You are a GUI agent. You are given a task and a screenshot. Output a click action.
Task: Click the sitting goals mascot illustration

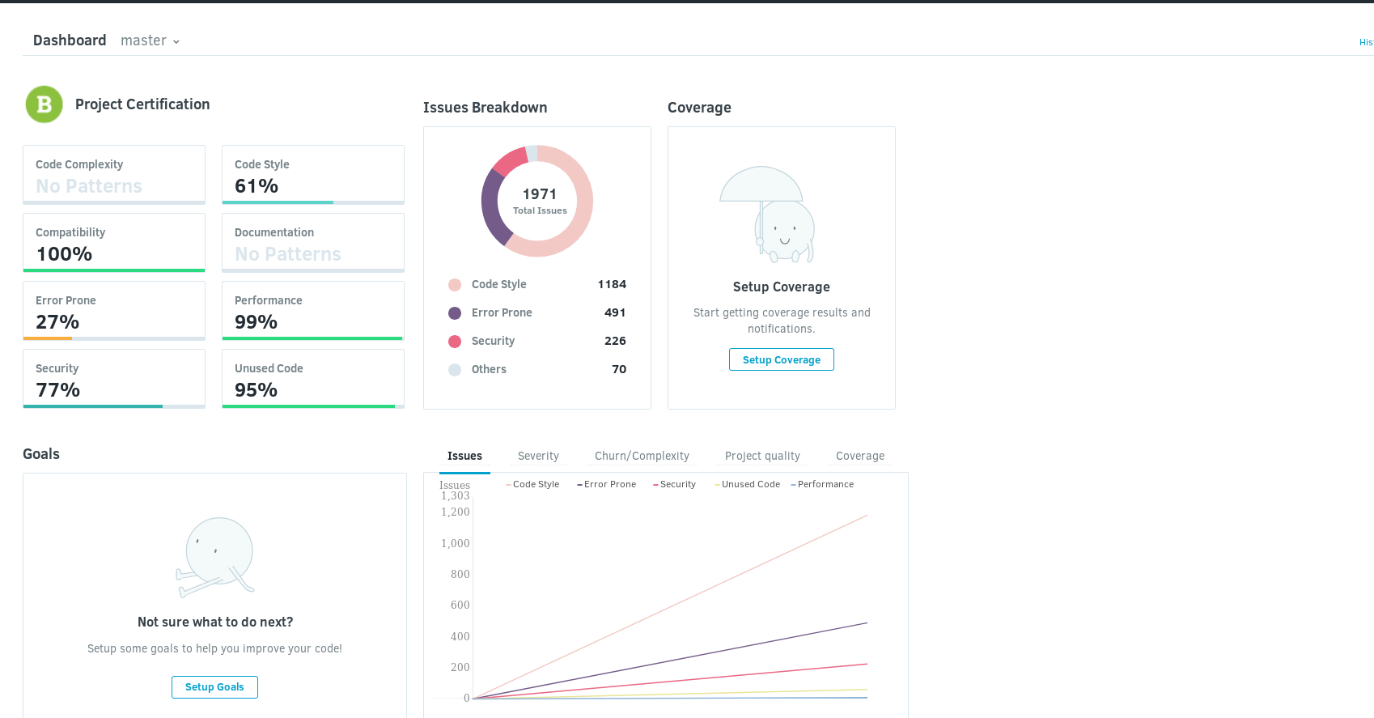click(x=215, y=557)
